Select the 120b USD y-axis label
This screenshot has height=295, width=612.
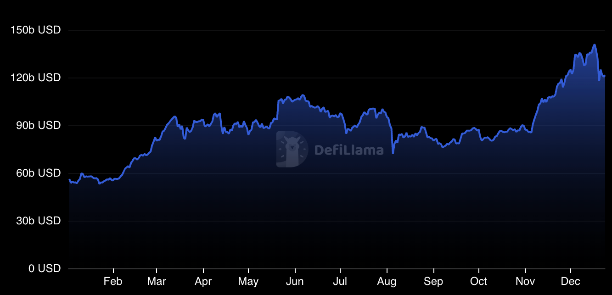click(x=35, y=78)
